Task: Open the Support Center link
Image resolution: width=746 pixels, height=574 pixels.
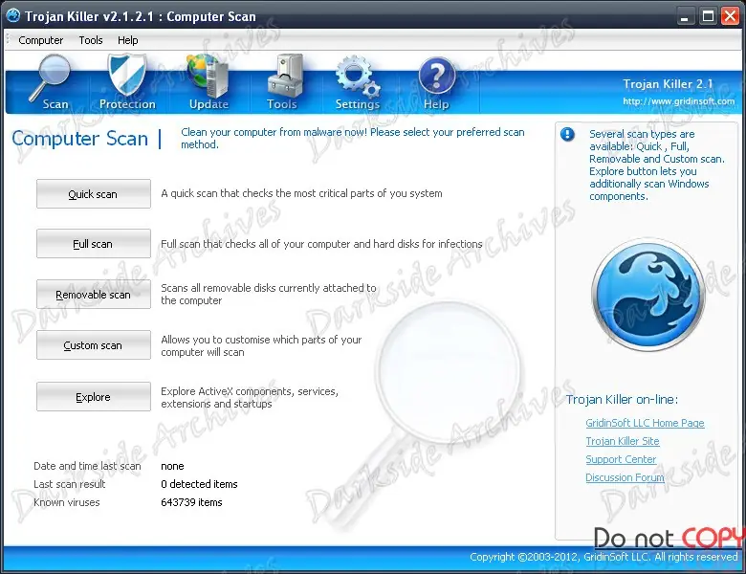Action: pos(621,459)
